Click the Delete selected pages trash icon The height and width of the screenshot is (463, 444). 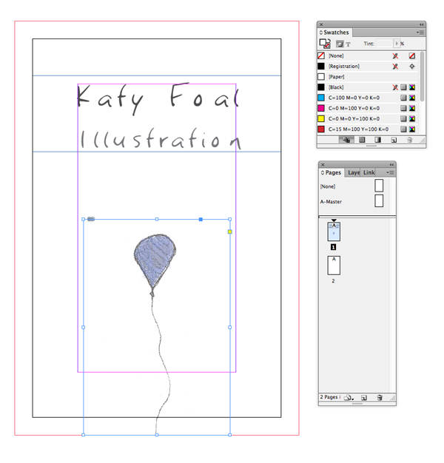[380, 398]
